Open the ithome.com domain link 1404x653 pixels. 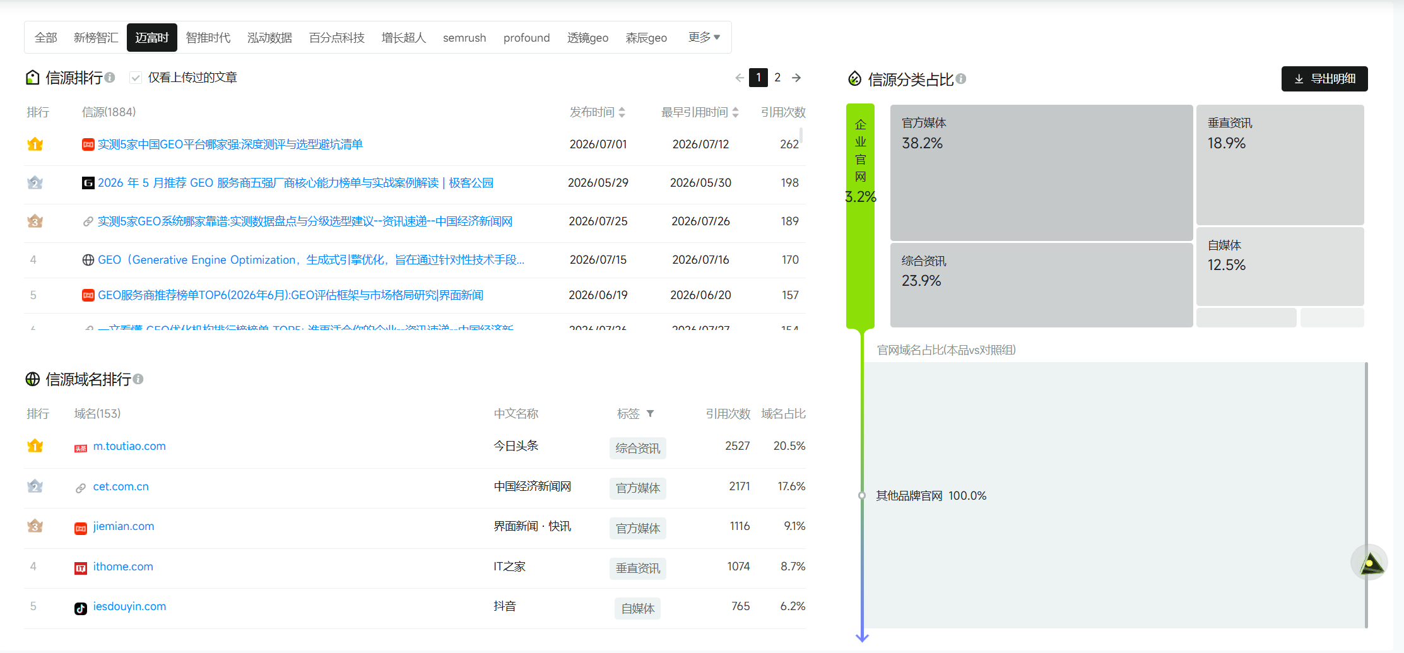coord(123,567)
